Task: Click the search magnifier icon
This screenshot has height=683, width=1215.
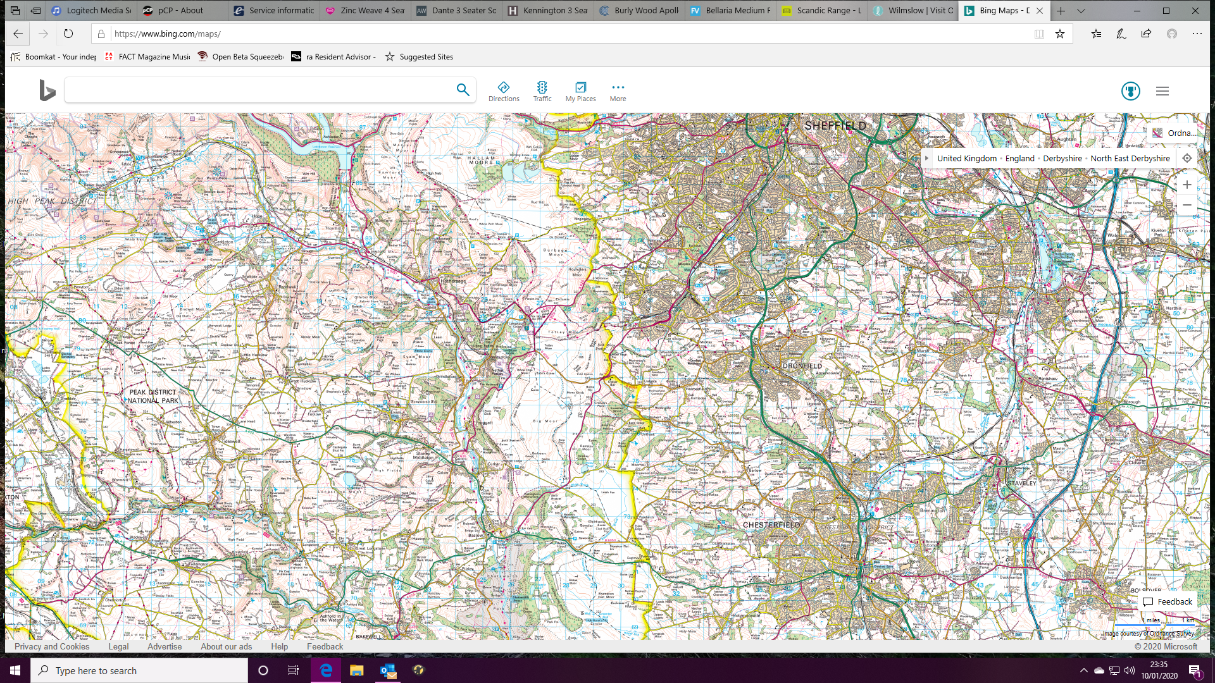Action: (x=463, y=90)
